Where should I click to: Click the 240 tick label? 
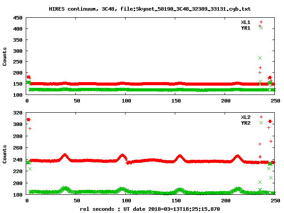coord(18,160)
